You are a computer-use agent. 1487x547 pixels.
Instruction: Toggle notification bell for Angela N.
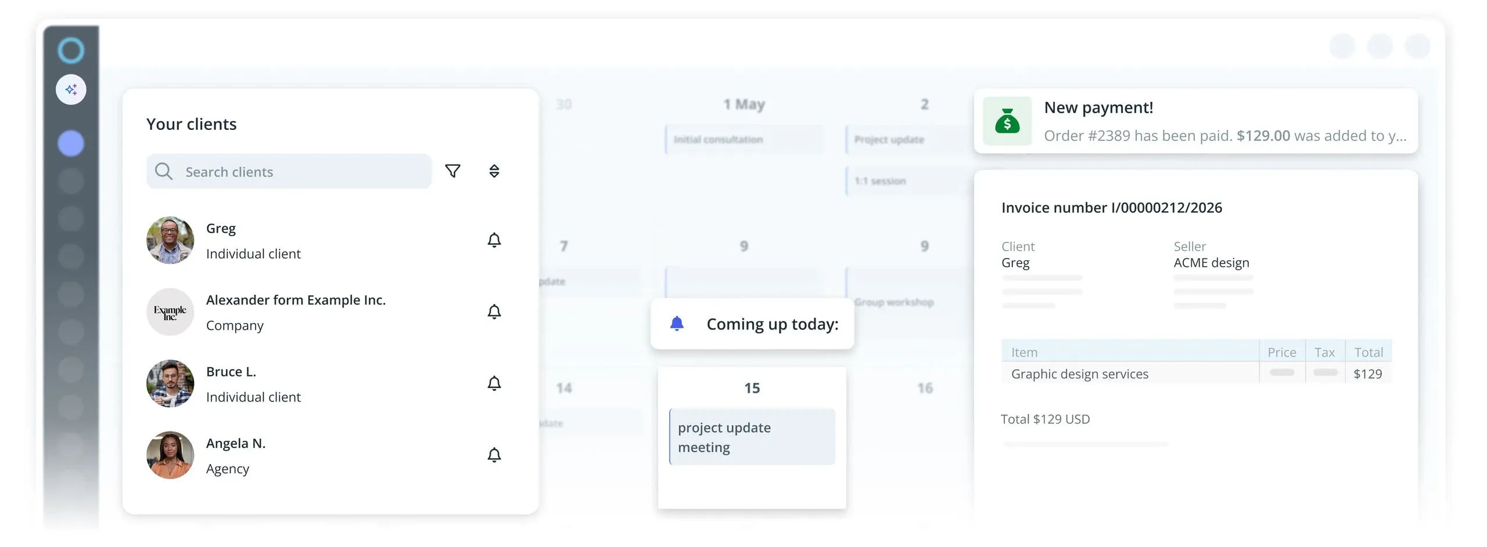click(x=494, y=455)
